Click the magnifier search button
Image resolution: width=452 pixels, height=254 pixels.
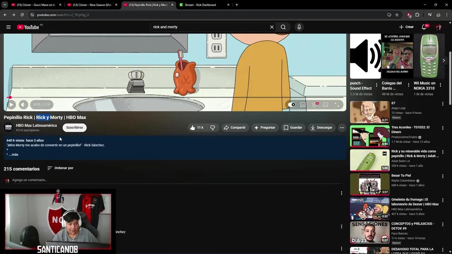click(283, 27)
